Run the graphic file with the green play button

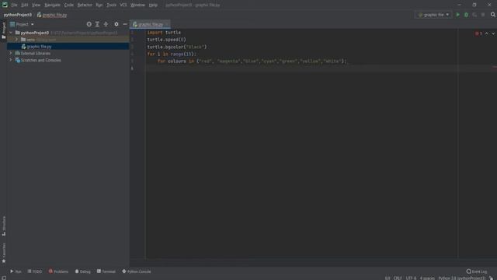click(457, 15)
